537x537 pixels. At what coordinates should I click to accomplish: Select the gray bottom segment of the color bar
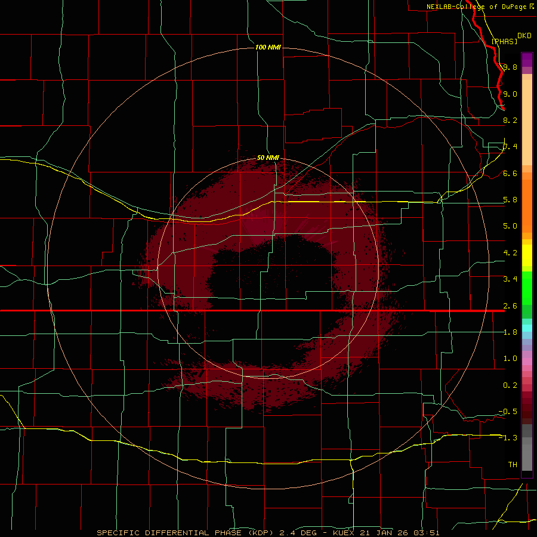(527, 457)
